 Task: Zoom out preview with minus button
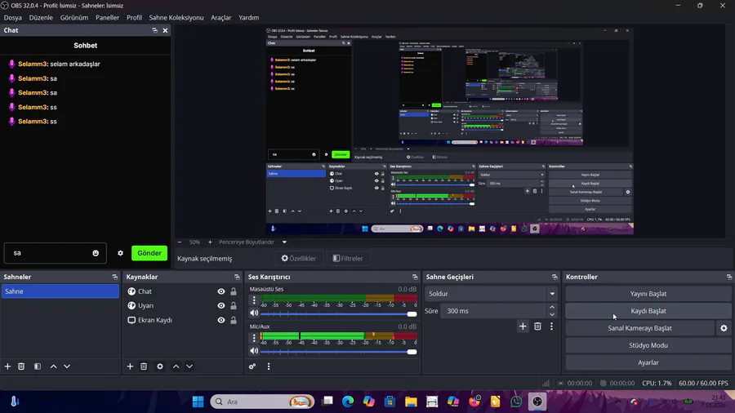pyautogui.click(x=180, y=242)
